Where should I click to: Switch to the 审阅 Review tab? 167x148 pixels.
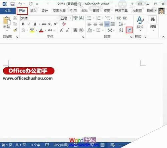[x=96, y=11]
